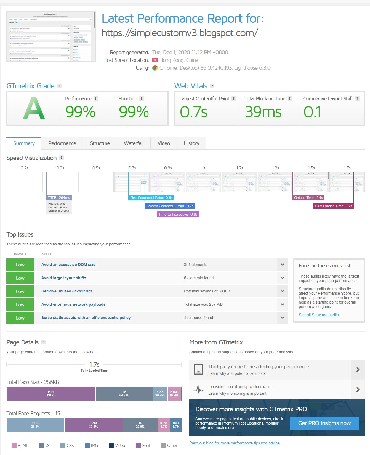Click the JS 84.2KB page size bar
370x455 pixels.
124,394
